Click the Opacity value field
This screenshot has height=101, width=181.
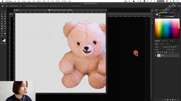(173, 50)
